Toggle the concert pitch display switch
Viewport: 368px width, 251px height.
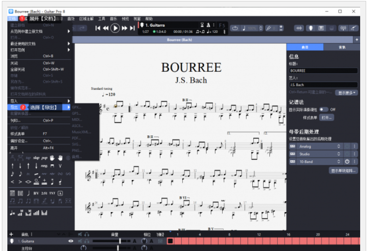[323, 110]
